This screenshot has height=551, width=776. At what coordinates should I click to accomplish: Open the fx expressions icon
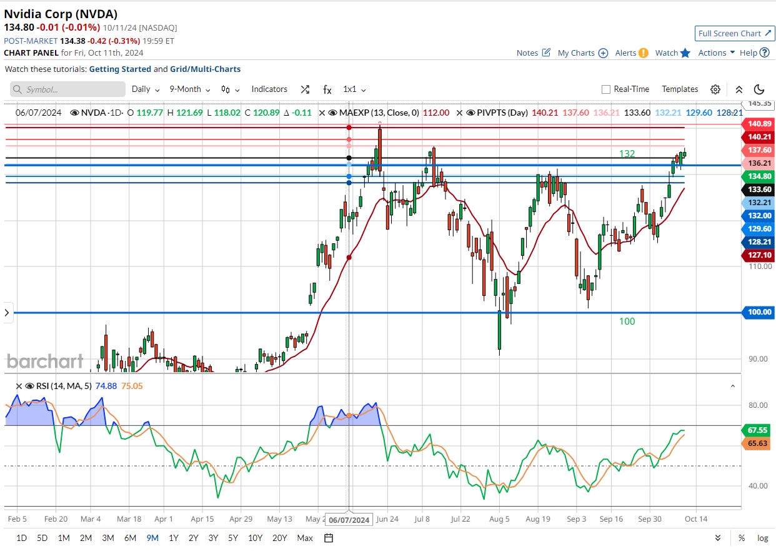tap(327, 89)
